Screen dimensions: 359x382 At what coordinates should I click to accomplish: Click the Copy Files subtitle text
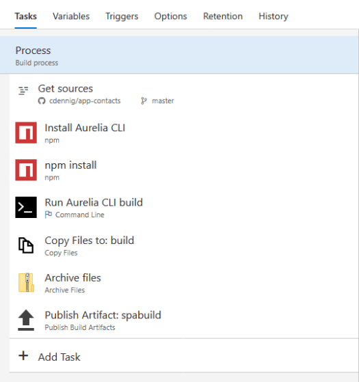coord(61,253)
